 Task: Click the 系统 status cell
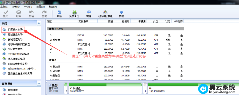[168, 40]
